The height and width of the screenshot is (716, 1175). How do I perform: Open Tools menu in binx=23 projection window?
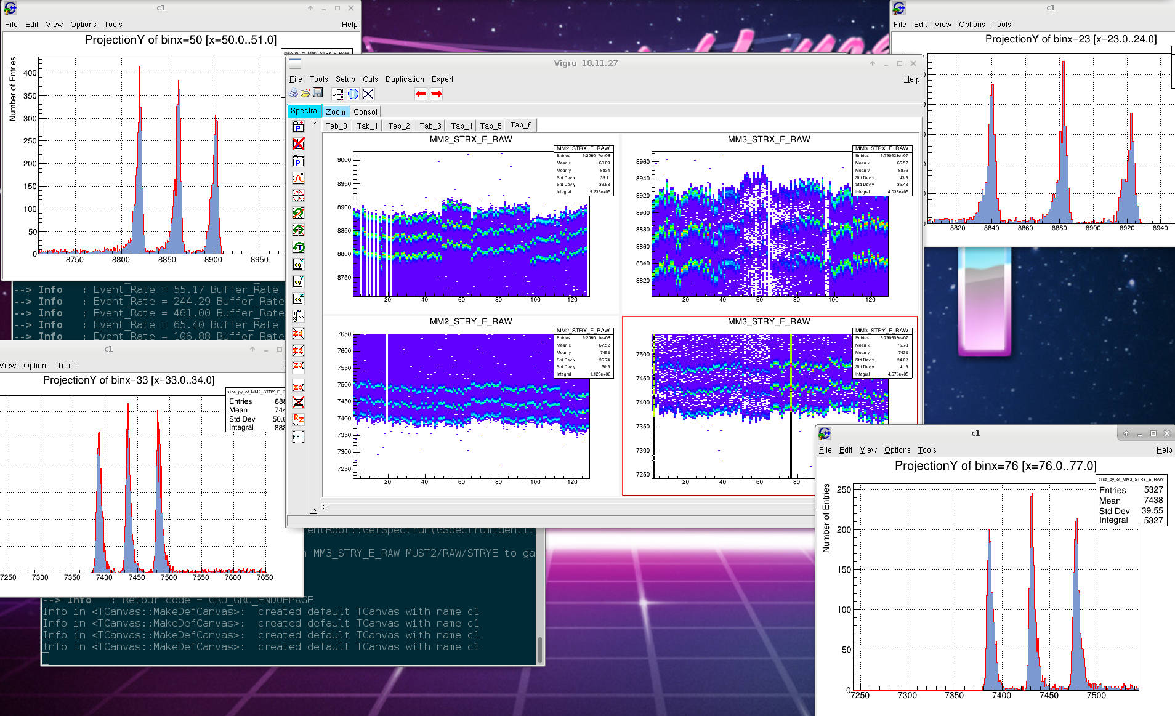click(x=1001, y=25)
